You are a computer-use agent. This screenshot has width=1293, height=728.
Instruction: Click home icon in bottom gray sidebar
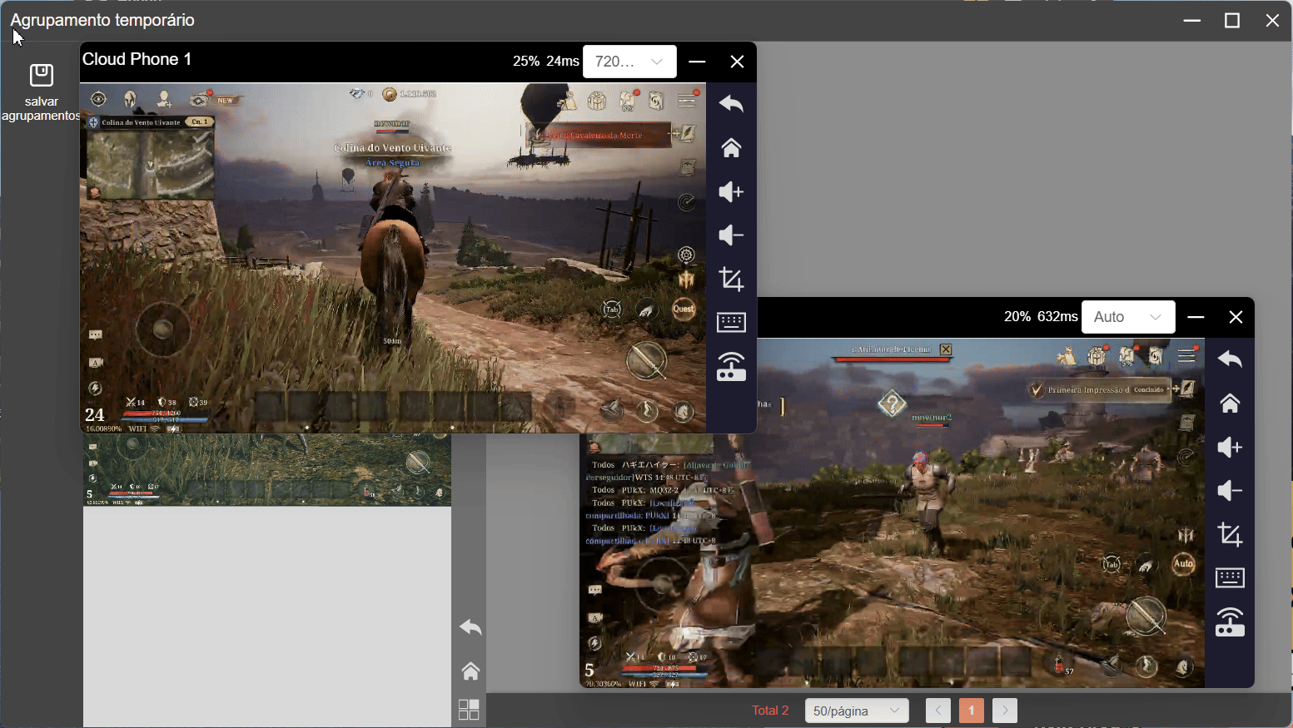click(470, 671)
